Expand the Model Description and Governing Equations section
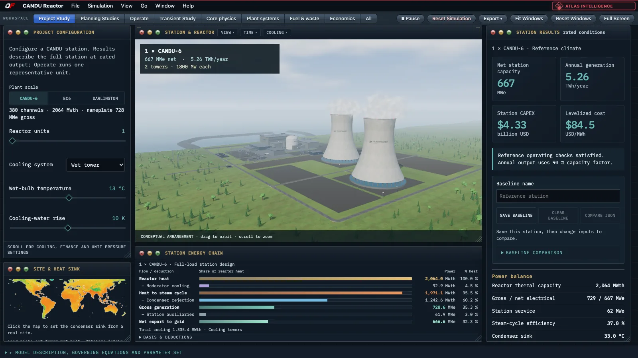 click(x=93, y=352)
